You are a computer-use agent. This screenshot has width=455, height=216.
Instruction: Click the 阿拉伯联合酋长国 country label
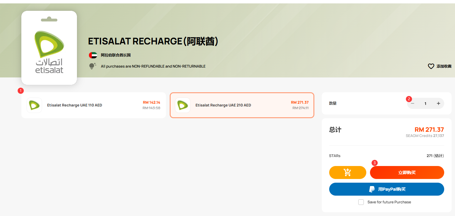point(116,55)
